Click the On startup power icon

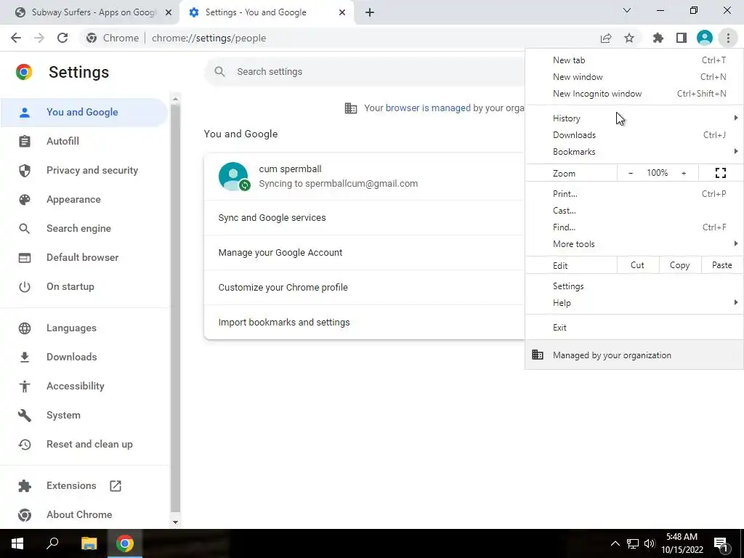click(25, 286)
